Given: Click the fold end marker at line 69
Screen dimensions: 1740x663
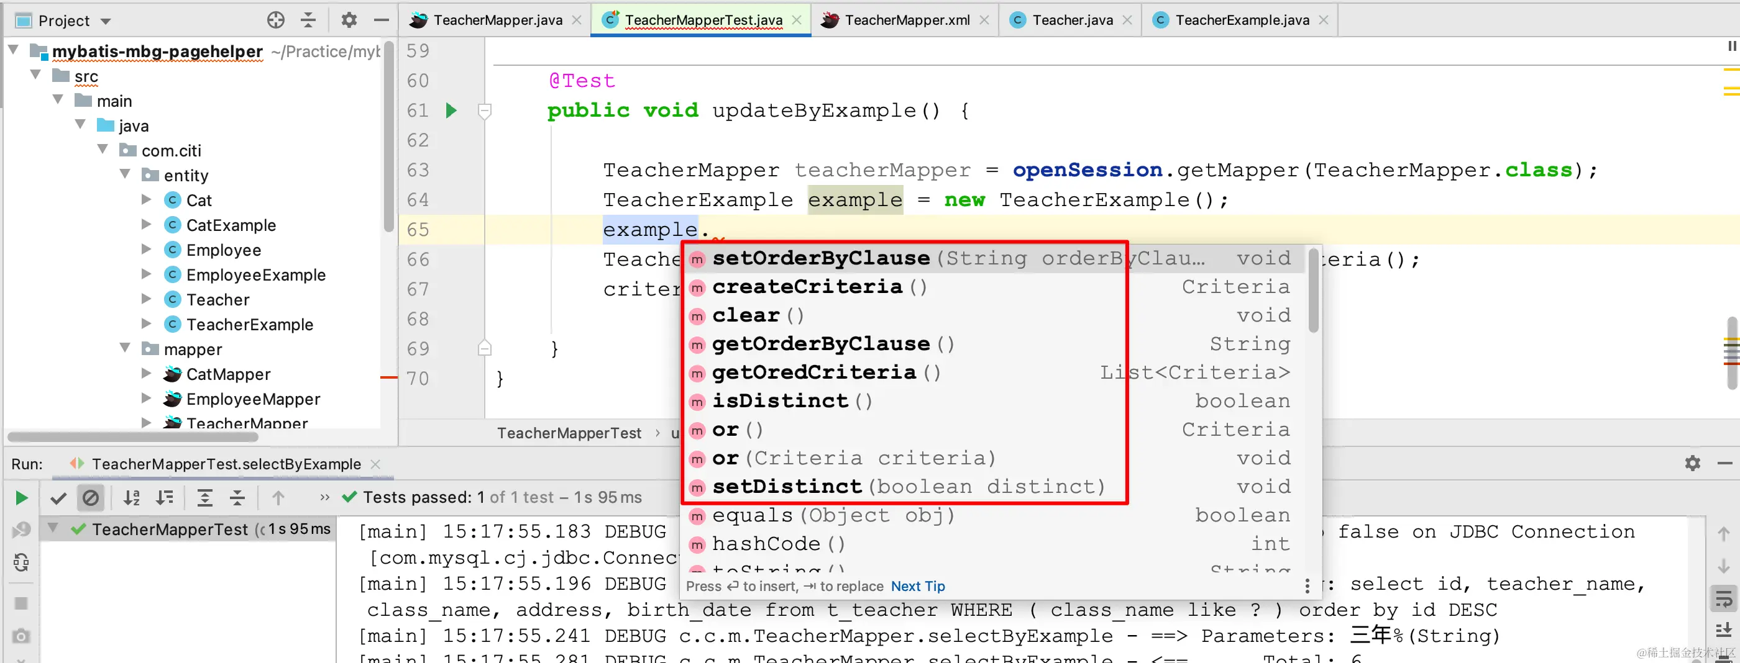Looking at the screenshot, I should tap(484, 348).
